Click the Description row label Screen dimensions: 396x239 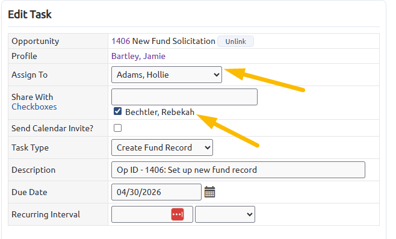click(x=33, y=170)
